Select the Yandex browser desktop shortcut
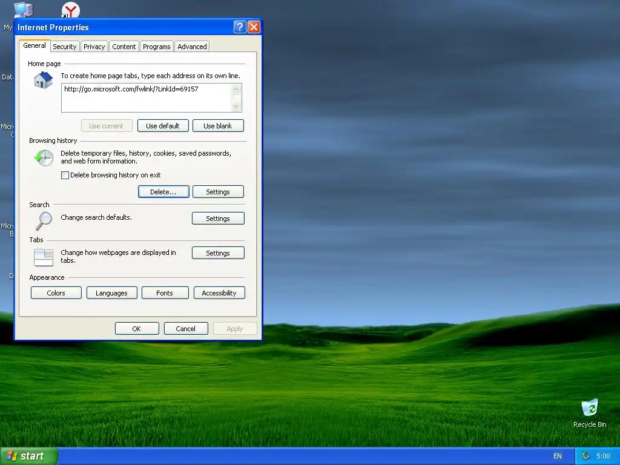Viewport: 620px width, 465px height. coord(70,10)
